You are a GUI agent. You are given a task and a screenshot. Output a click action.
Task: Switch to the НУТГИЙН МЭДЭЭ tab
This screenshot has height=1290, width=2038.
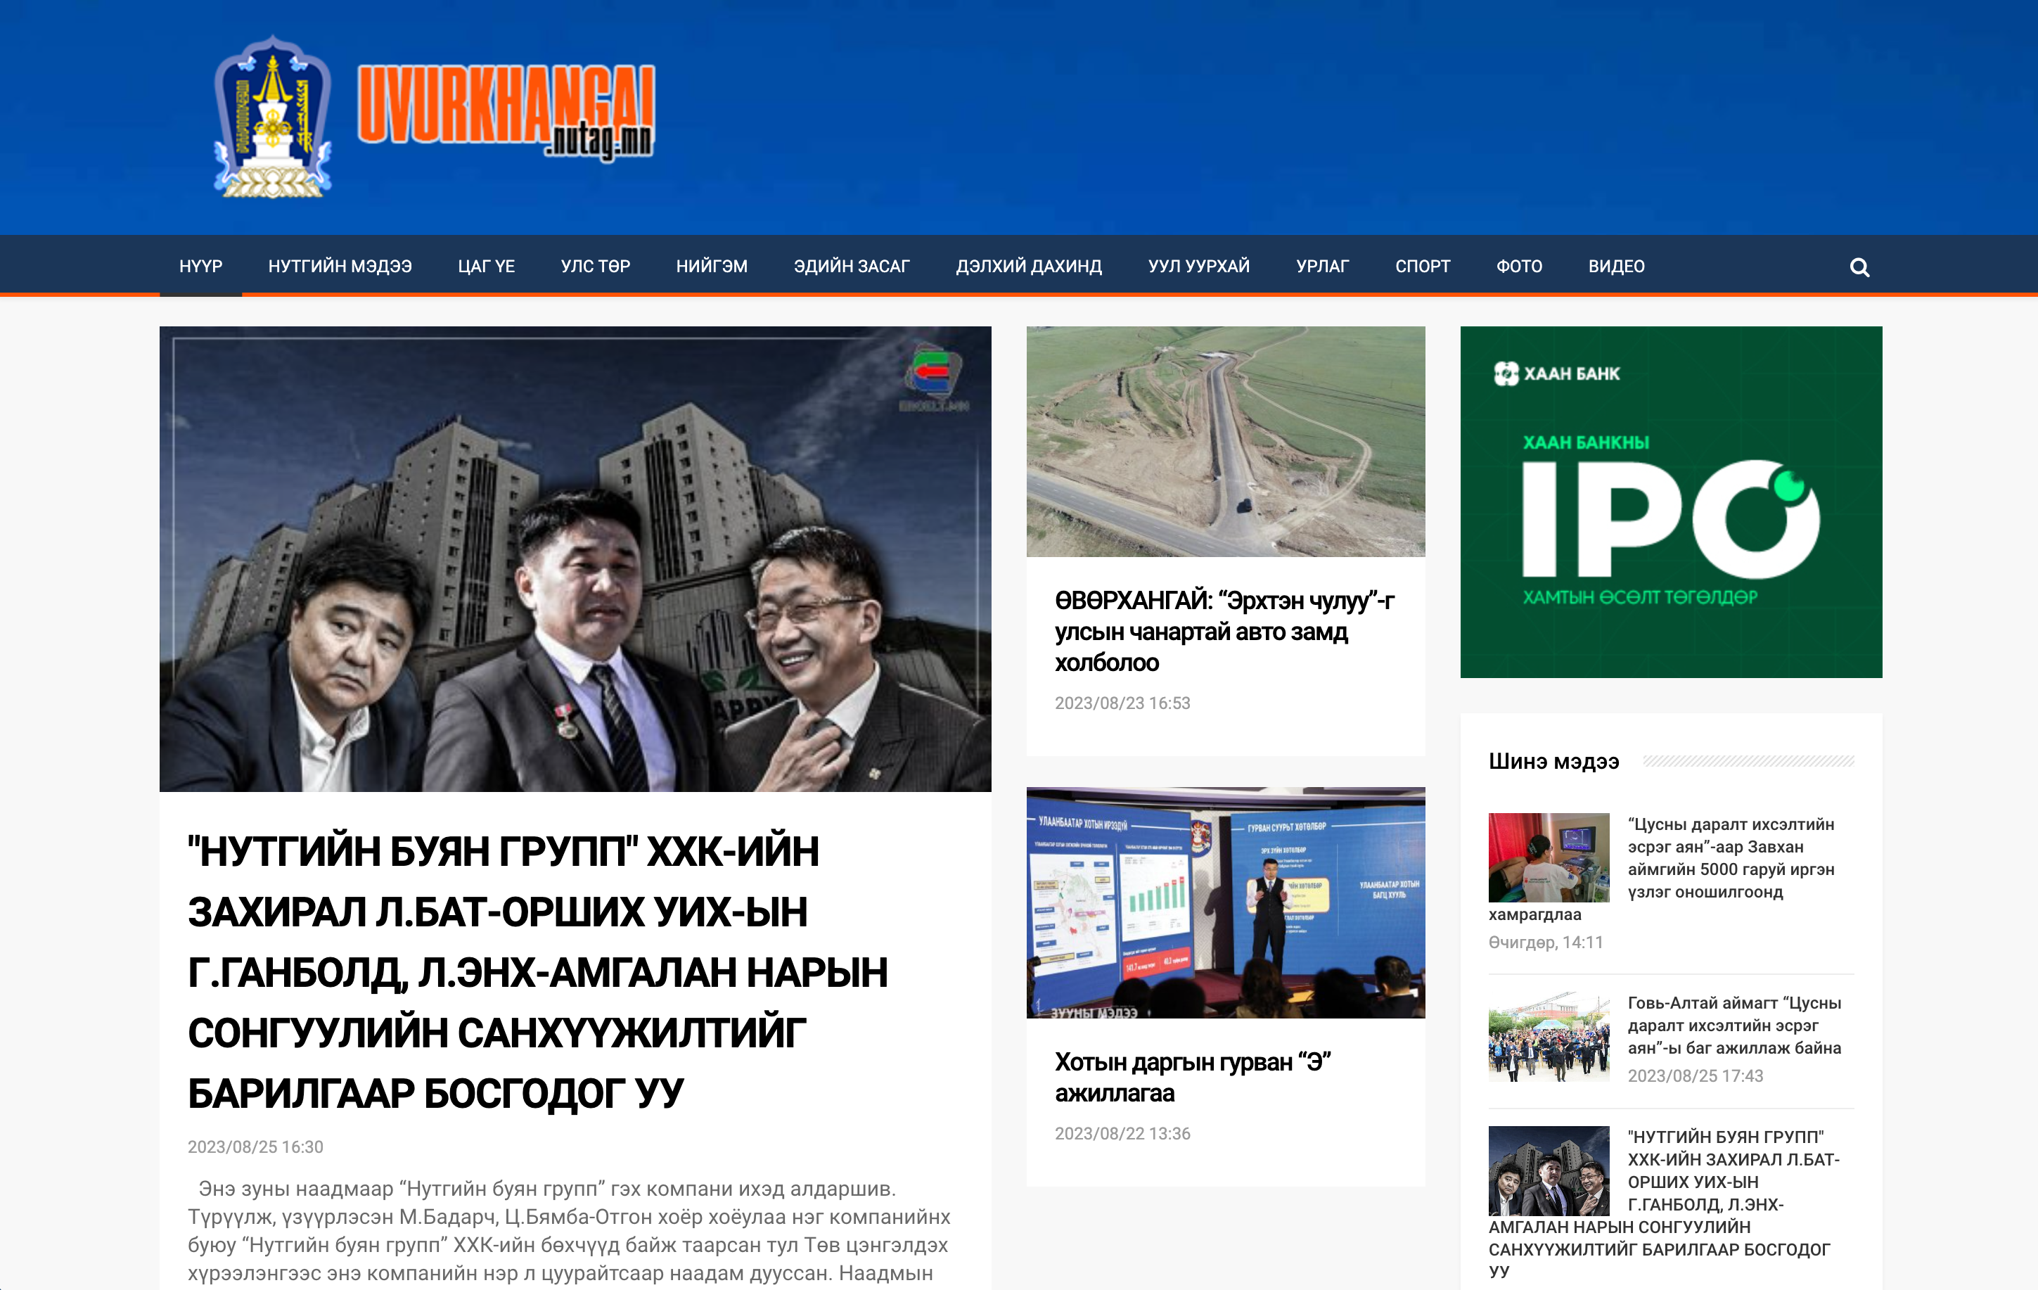pos(340,265)
